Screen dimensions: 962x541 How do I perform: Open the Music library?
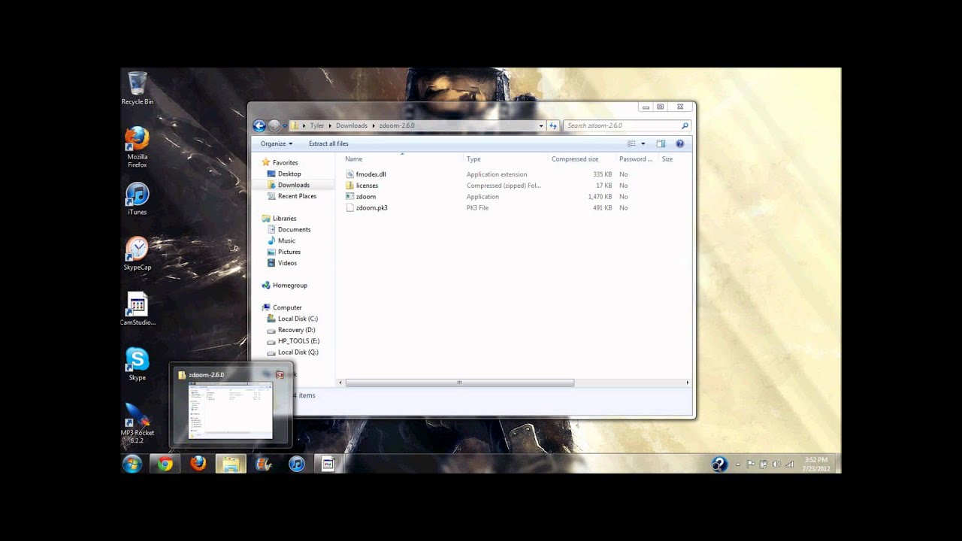tap(286, 241)
